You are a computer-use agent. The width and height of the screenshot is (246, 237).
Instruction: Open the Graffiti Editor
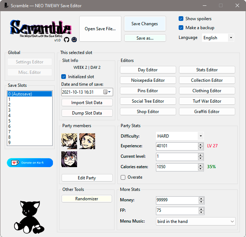pyautogui.click(x=207, y=112)
